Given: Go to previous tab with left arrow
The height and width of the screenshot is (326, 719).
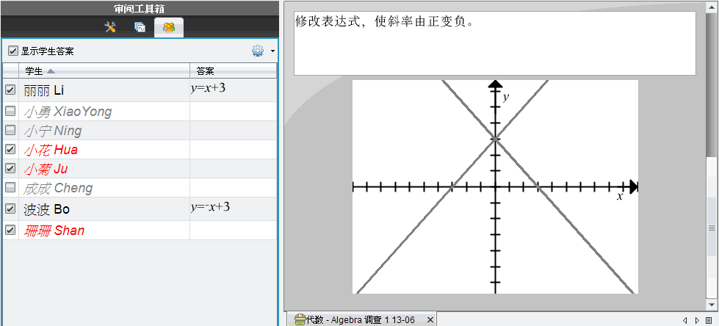Looking at the screenshot, I should tap(684, 320).
